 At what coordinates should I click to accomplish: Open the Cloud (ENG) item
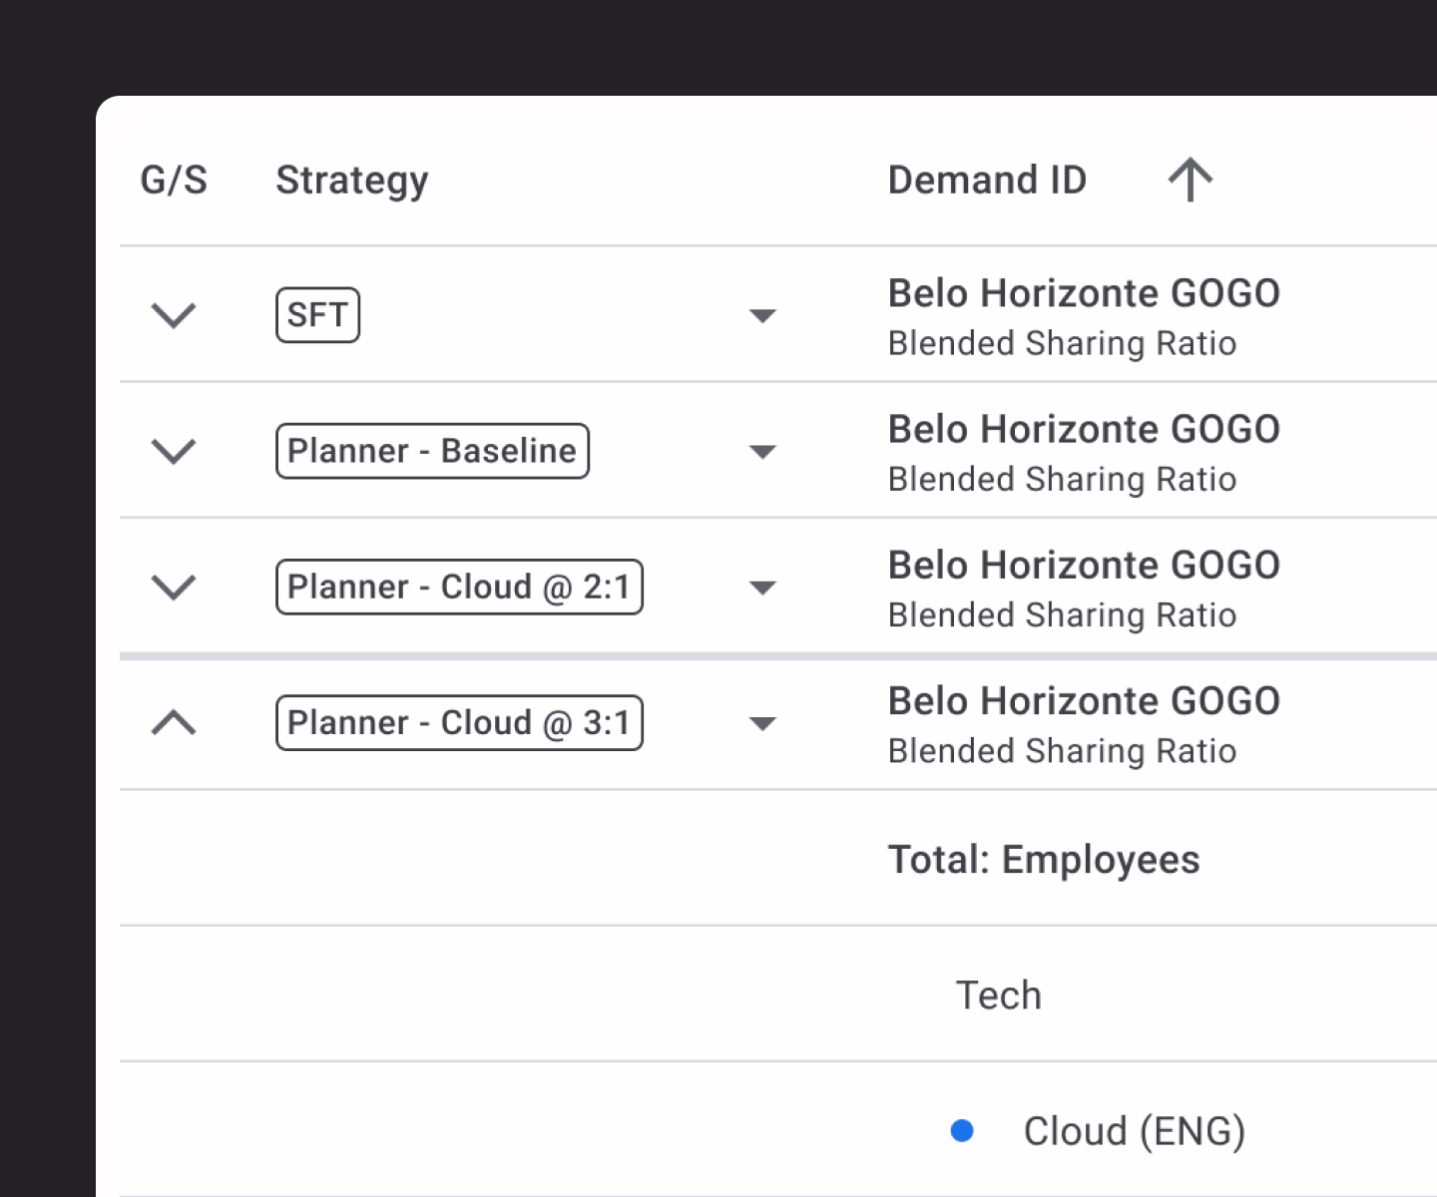pyautogui.click(x=1135, y=1130)
